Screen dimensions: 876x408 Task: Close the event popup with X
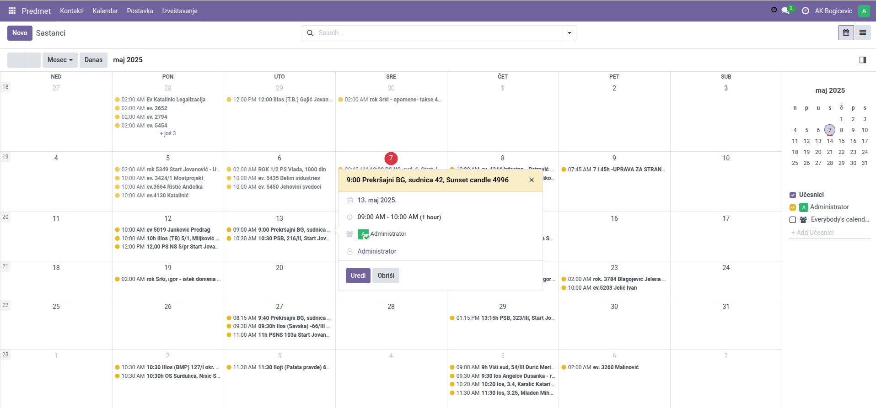pos(532,180)
